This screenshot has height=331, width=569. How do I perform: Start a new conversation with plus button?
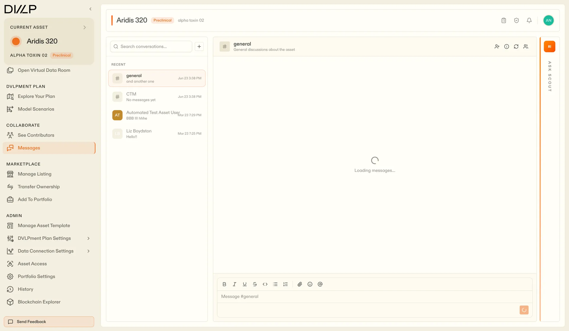[199, 47]
